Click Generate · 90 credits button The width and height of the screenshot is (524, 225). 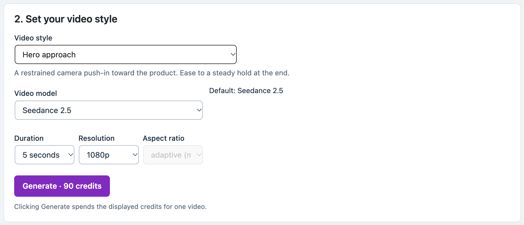point(62,186)
